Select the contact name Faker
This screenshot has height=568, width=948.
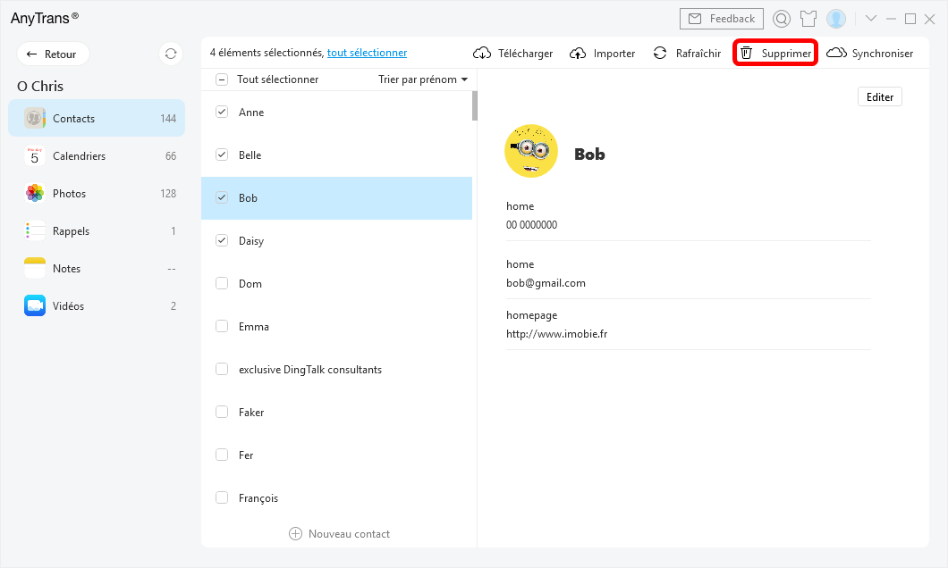[251, 413]
